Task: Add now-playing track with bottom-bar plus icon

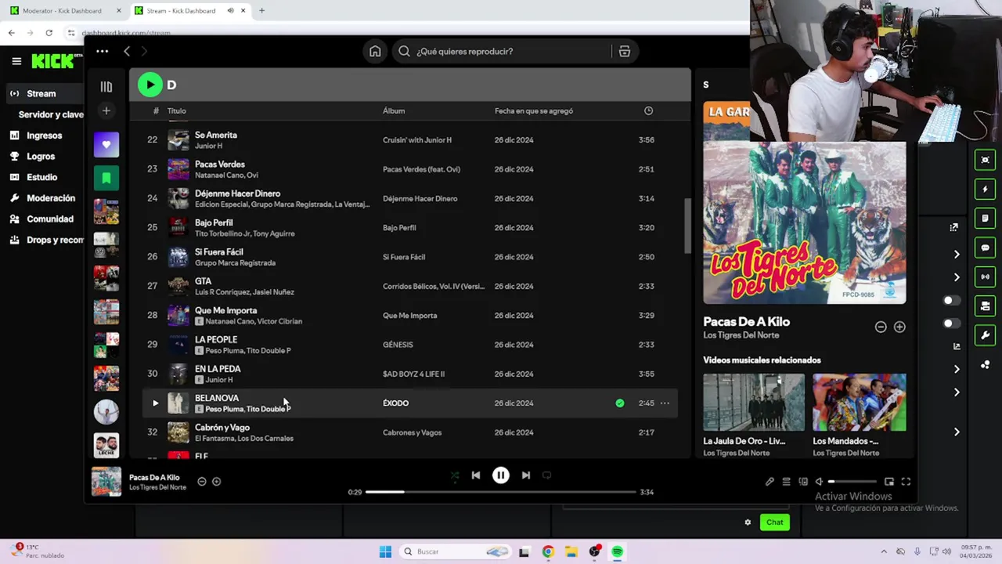Action: point(217,482)
